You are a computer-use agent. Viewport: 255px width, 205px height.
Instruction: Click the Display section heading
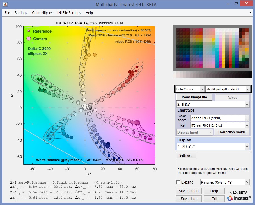pyautogui.click(x=184, y=140)
